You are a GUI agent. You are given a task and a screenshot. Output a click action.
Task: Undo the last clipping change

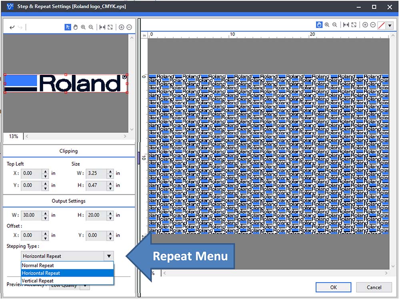pos(12,27)
